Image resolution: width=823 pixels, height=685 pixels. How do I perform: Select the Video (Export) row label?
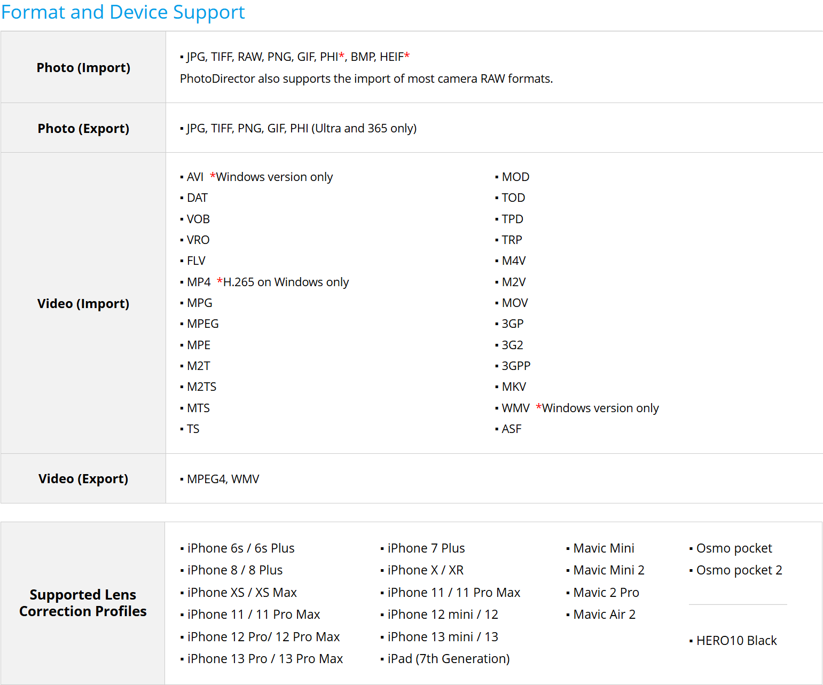point(83,479)
